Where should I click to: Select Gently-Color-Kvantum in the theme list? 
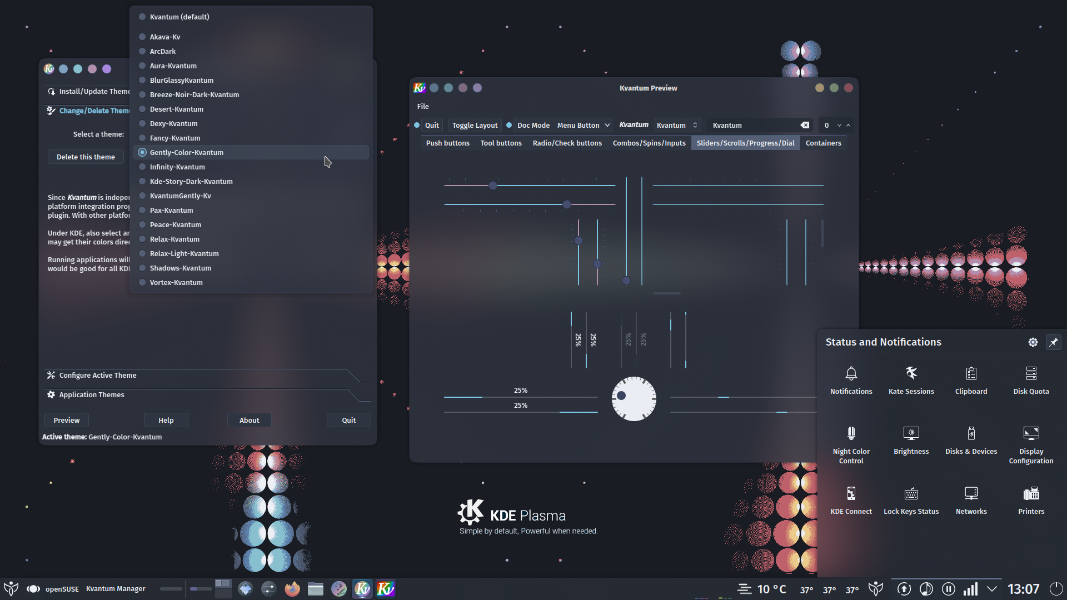[x=251, y=152]
